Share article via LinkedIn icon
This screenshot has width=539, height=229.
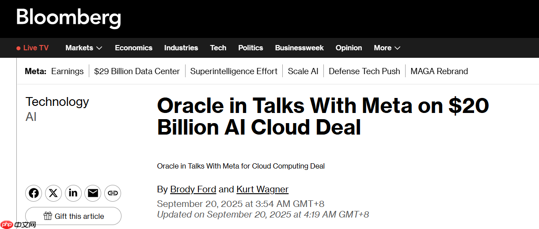[73, 193]
